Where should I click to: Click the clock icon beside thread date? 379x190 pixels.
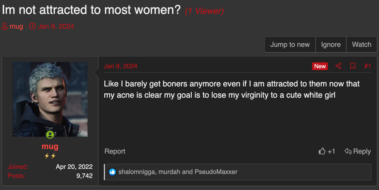pyautogui.click(x=32, y=26)
